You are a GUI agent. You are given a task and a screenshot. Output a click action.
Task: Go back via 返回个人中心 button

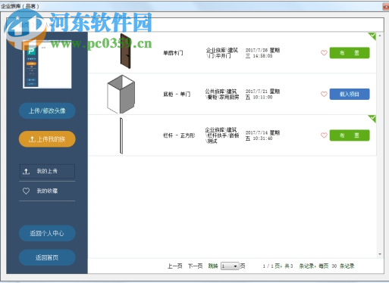pos(47,233)
